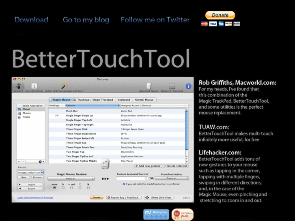The height and width of the screenshot is (221, 295).
Task: Open the gear options menu
Action: 41,162
